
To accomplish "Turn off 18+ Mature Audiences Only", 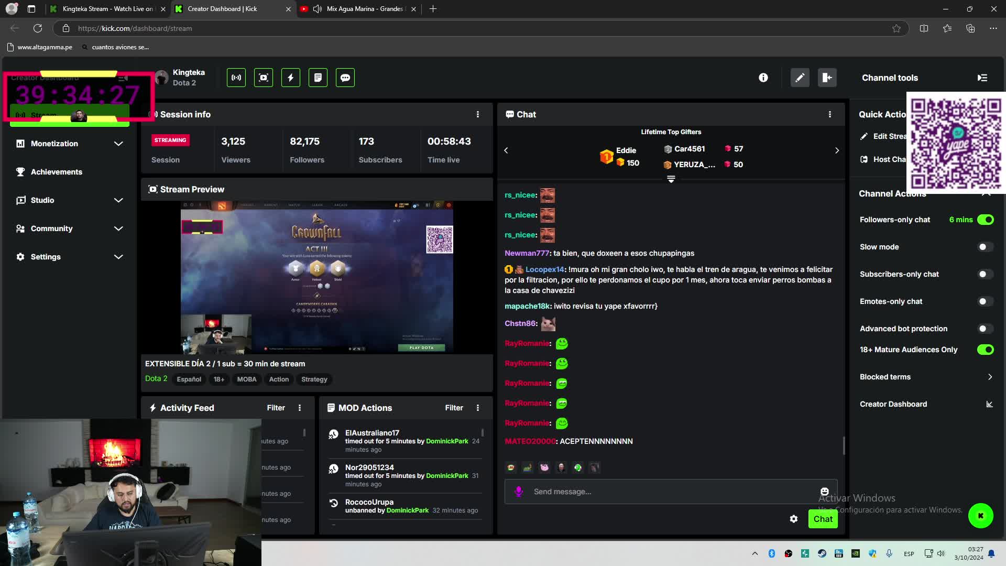I will coord(985,350).
